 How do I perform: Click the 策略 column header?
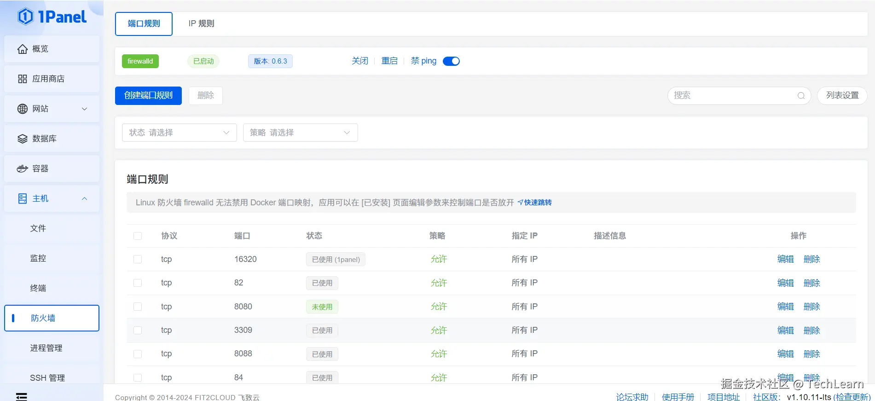(437, 236)
